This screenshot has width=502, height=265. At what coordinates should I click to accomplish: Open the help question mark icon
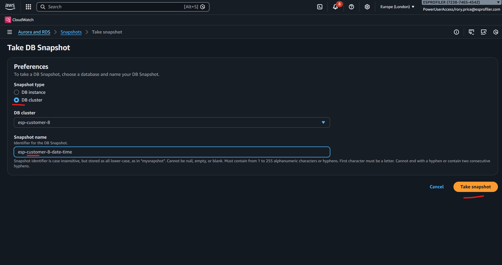pos(351,7)
